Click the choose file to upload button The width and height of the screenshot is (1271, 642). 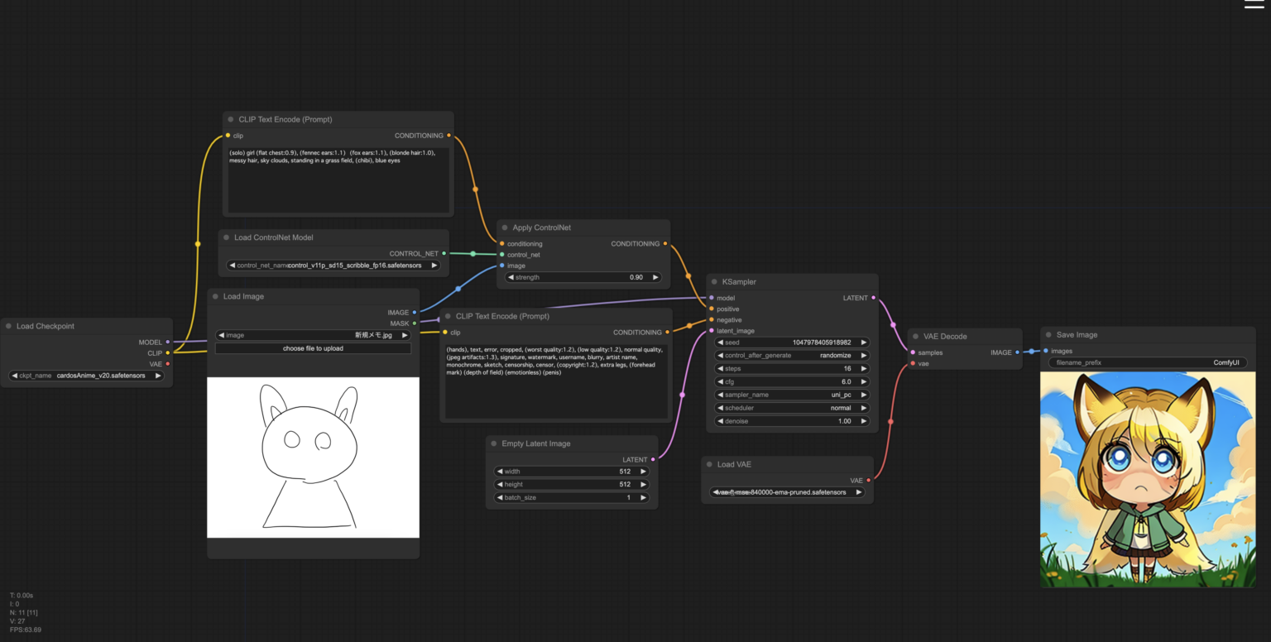[x=313, y=348]
